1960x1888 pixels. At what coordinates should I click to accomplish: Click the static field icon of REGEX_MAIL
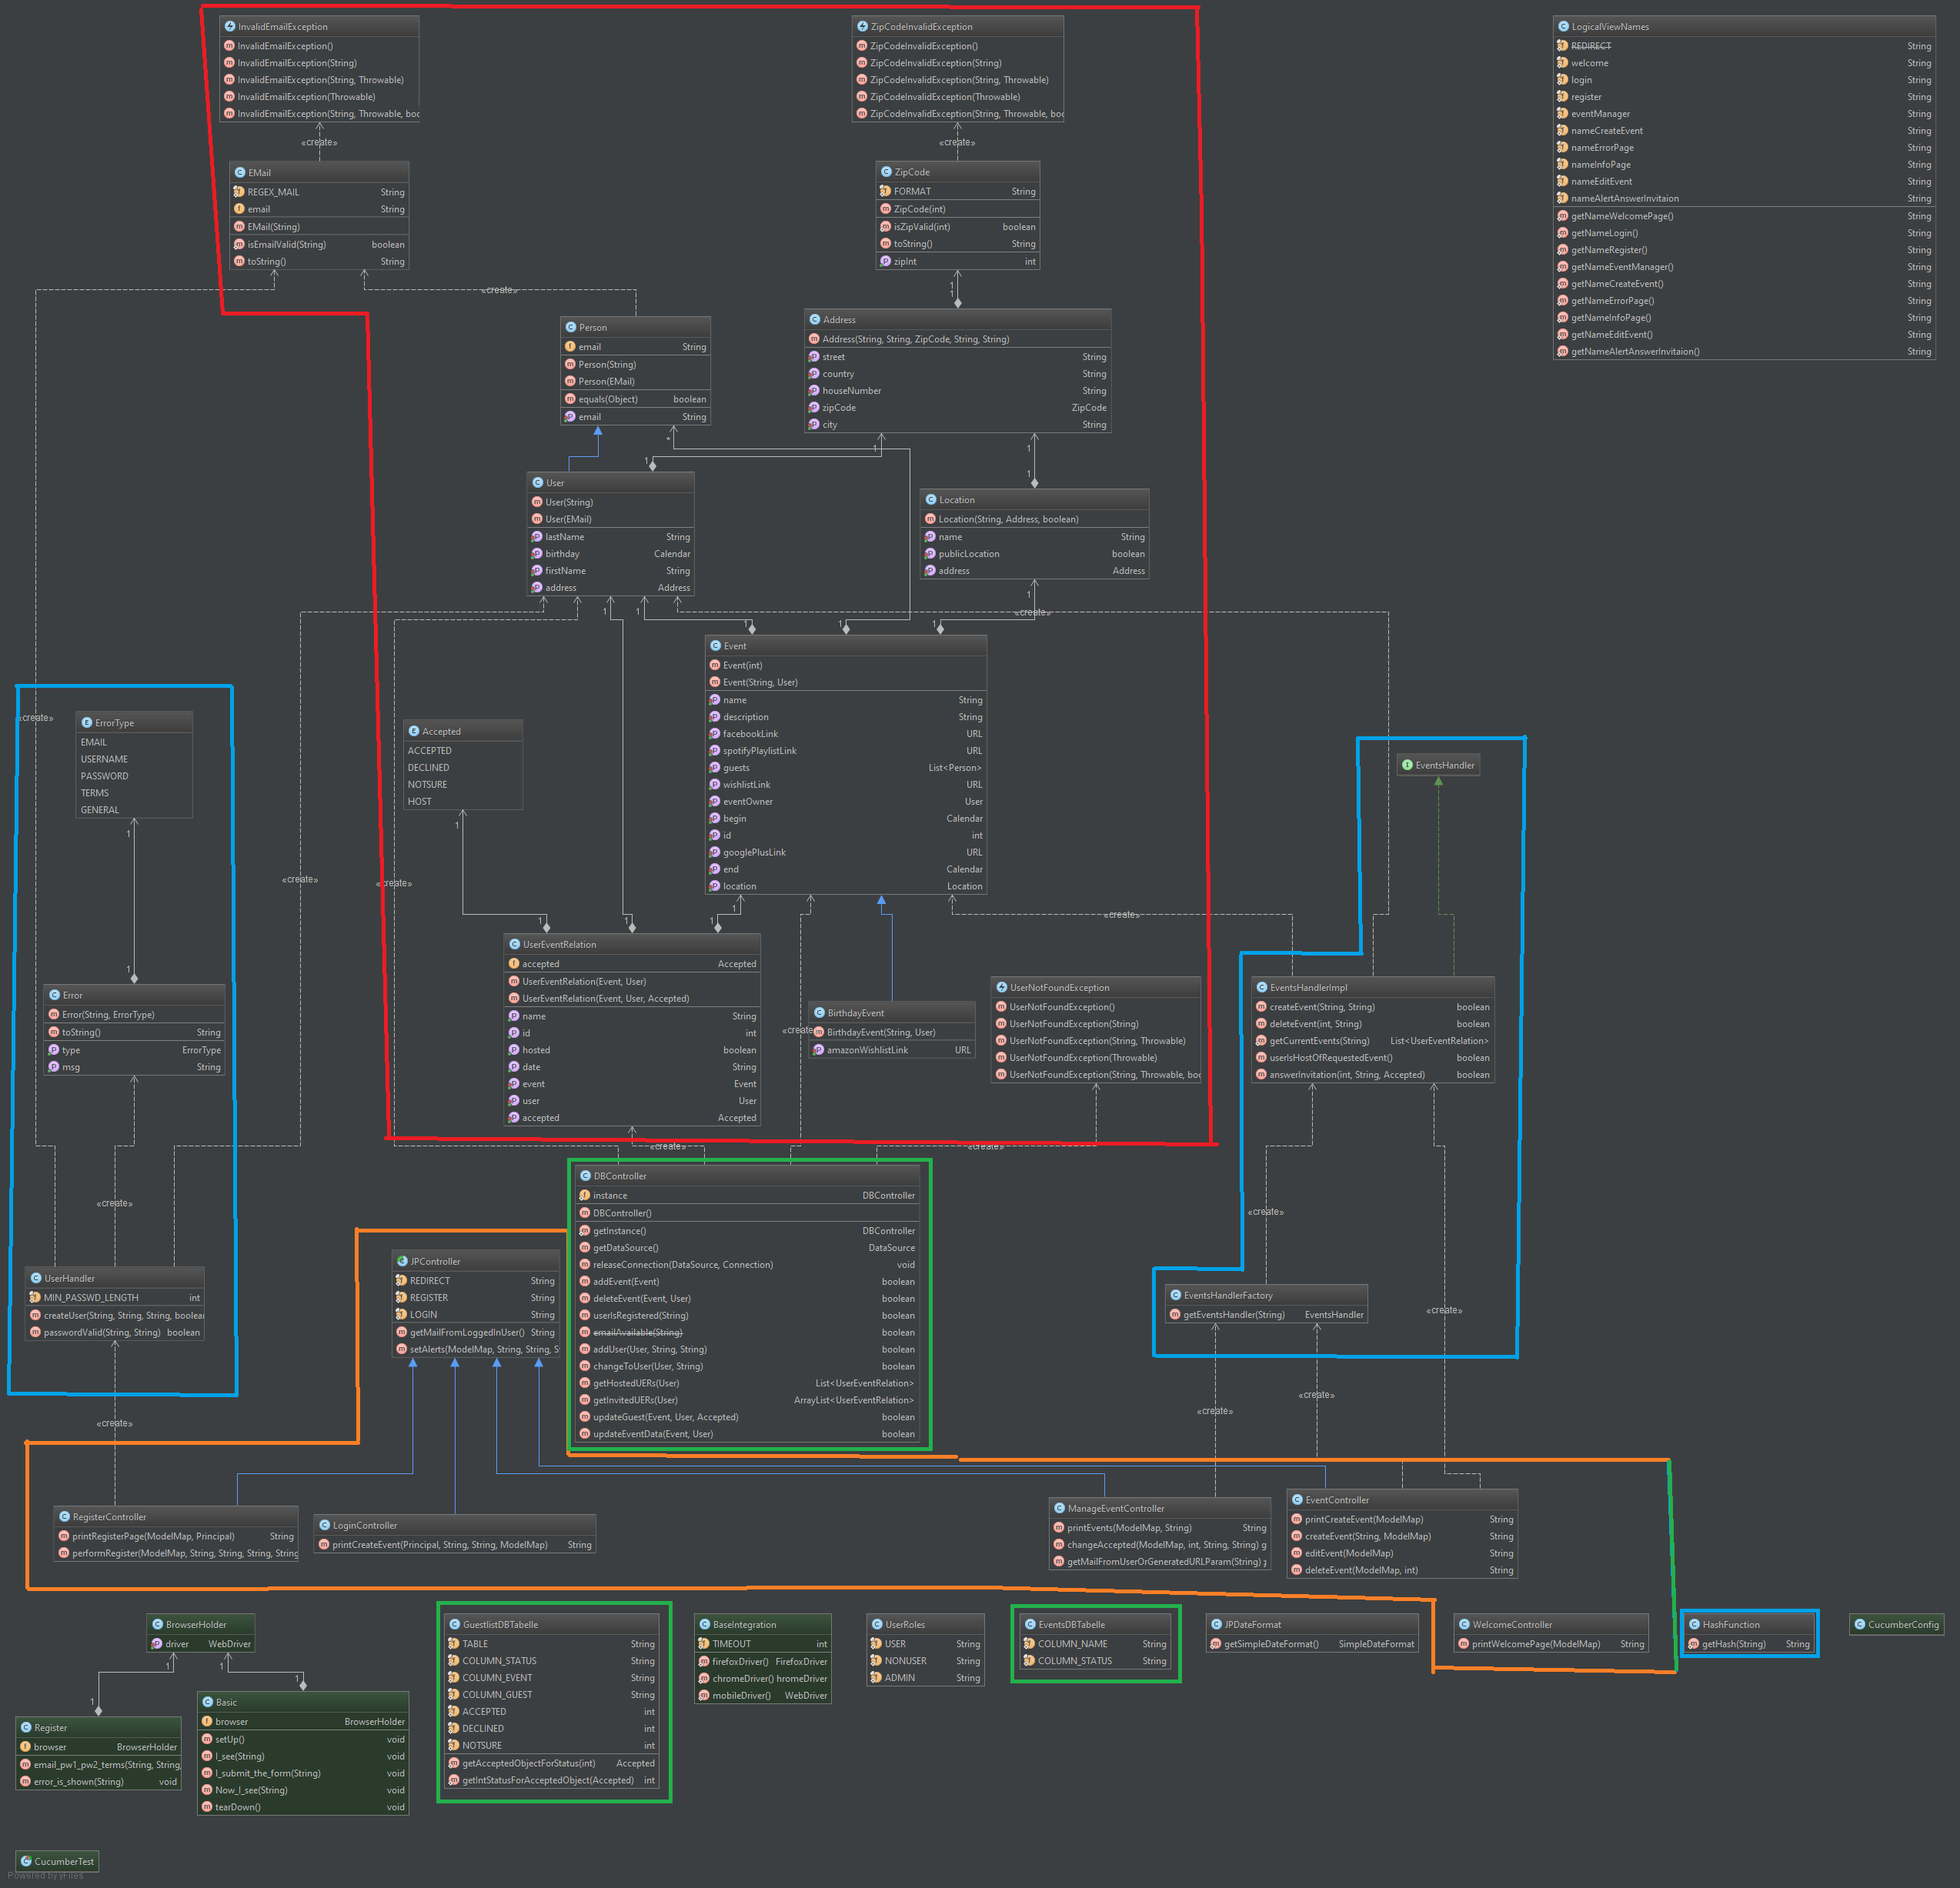click(x=240, y=191)
